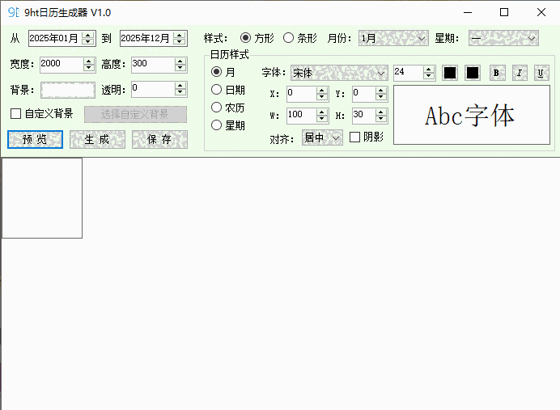560x410 pixels.
Task: Decrease the end date spinner down arrow
Action: (180, 41)
